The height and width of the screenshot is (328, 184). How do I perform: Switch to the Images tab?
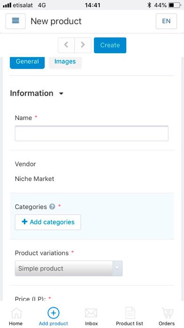coord(65,62)
